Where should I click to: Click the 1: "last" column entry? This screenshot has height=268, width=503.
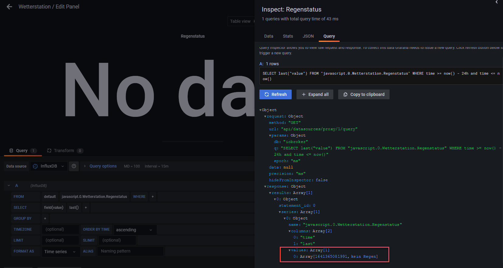(304, 244)
